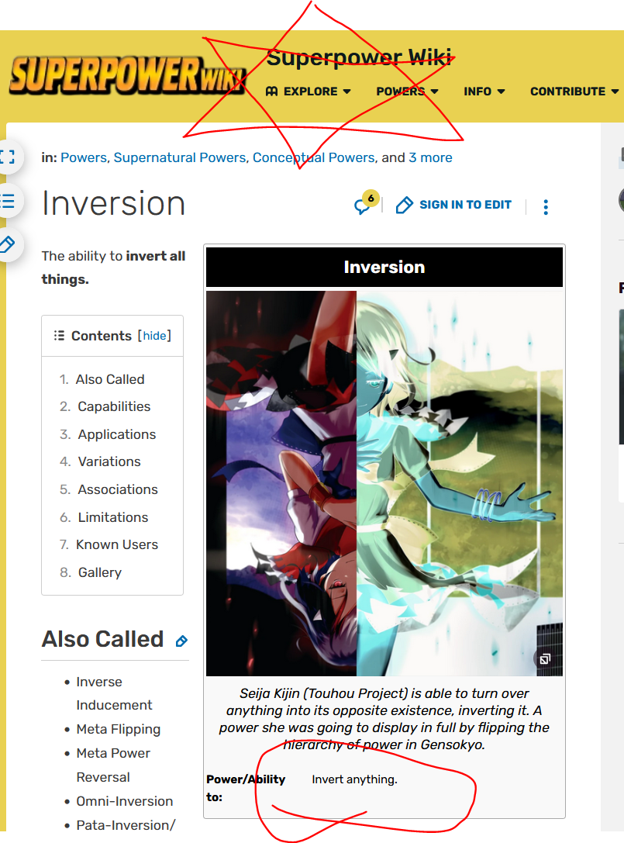Screen dimensions: 624x843
Task: Click the black Inversion infobox header
Action: [x=384, y=268]
